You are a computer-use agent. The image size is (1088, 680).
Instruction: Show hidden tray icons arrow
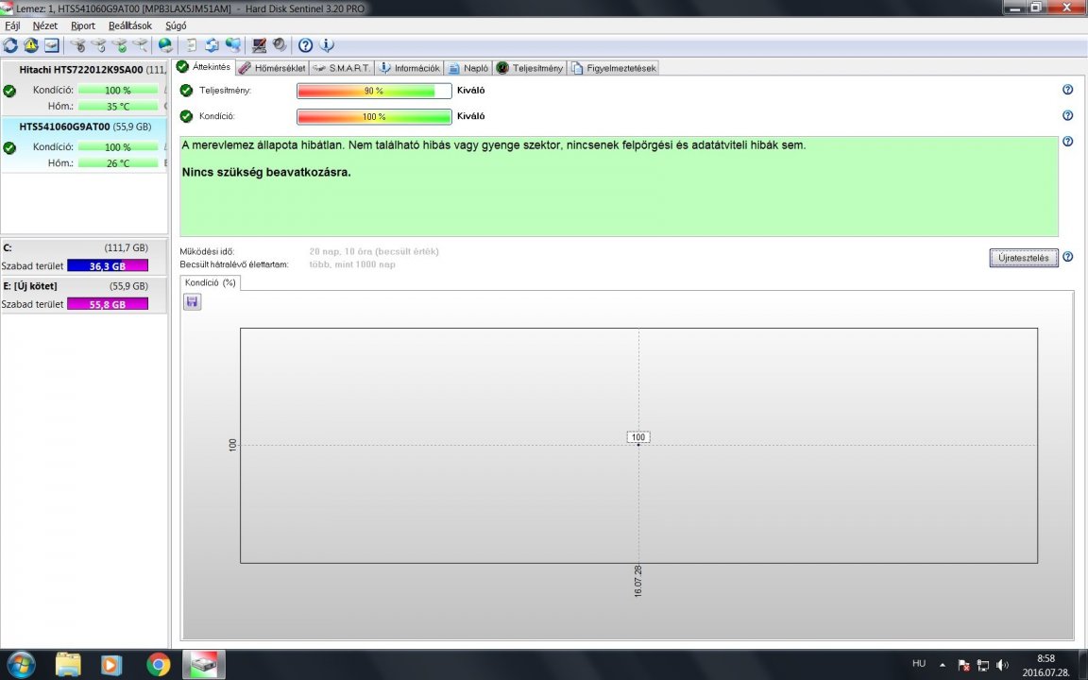tap(943, 665)
